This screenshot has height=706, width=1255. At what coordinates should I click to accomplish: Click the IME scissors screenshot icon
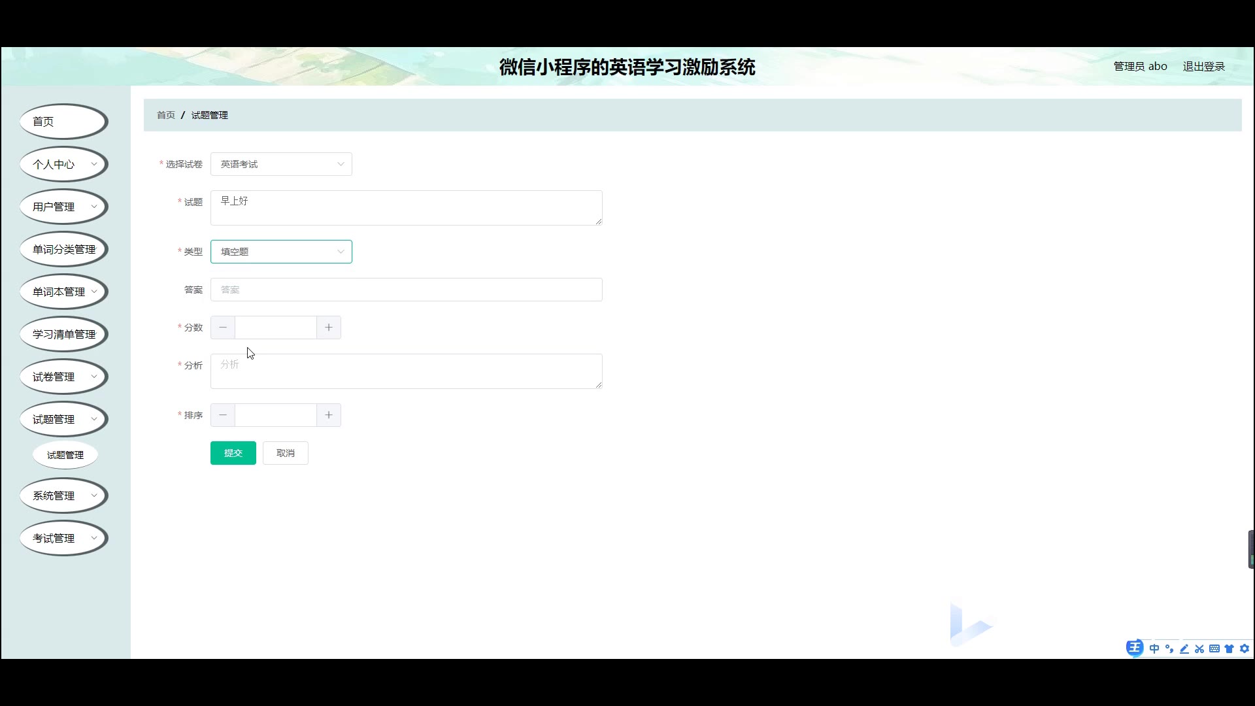[1199, 648]
